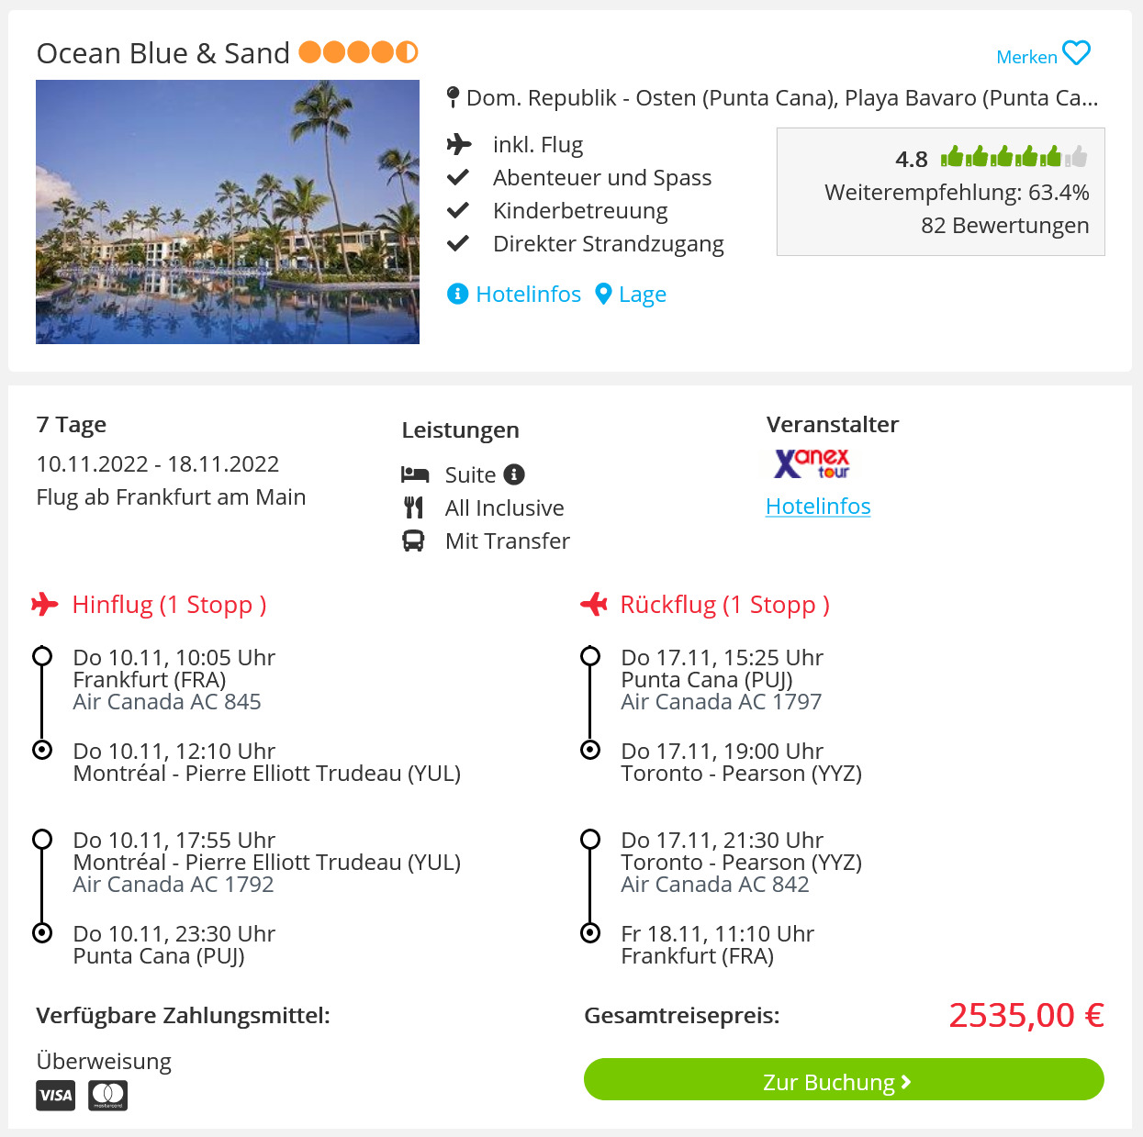The width and height of the screenshot is (1143, 1137).
Task: Open Hotelinfos link with info icon
Action: click(x=513, y=294)
